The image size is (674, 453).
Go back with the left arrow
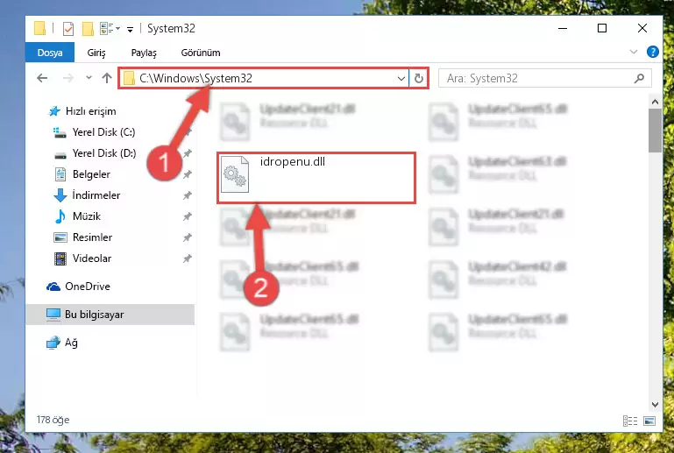point(42,78)
